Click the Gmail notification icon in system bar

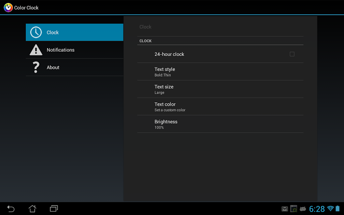[x=285, y=209]
